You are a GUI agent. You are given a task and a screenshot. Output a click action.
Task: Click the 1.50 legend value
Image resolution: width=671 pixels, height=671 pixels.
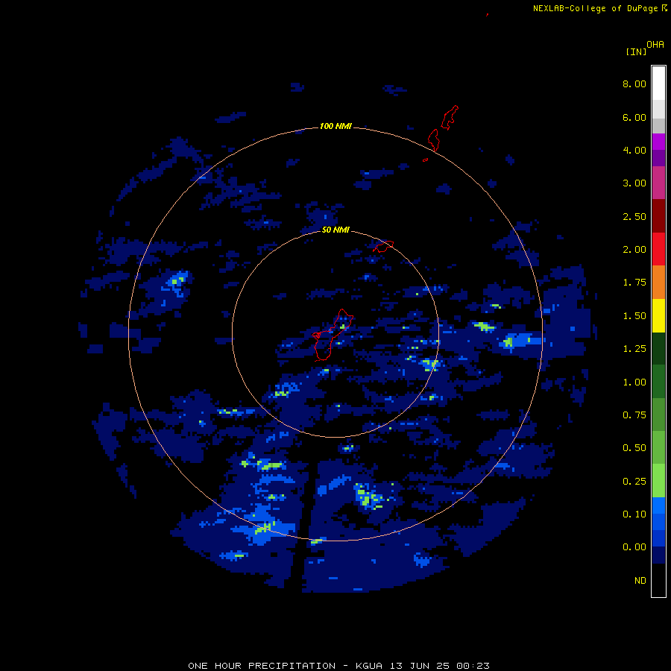pyautogui.click(x=634, y=316)
